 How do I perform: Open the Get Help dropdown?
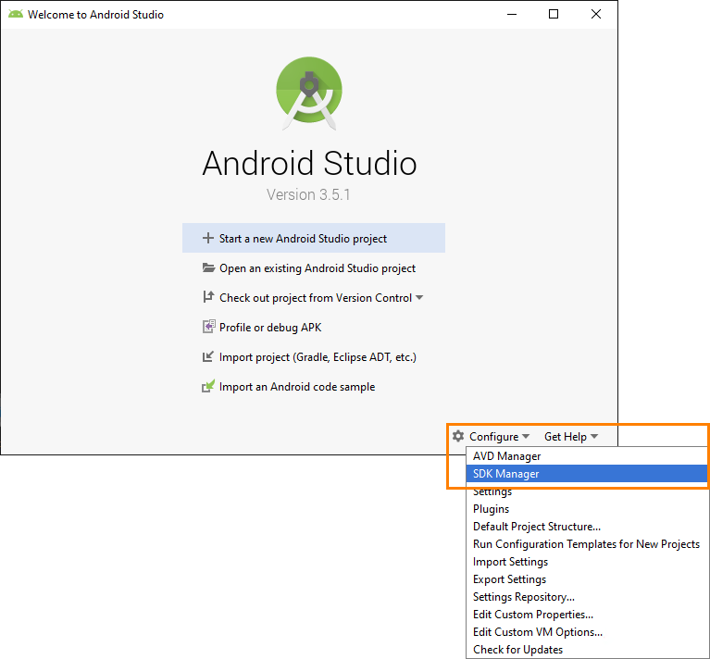click(x=570, y=437)
